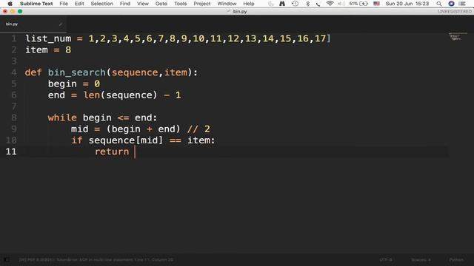Click the list_num variable on line 1
The image size is (474, 266).
48,38
